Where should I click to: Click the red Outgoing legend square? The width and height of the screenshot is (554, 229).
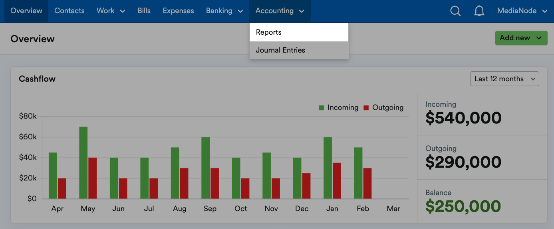click(x=366, y=108)
